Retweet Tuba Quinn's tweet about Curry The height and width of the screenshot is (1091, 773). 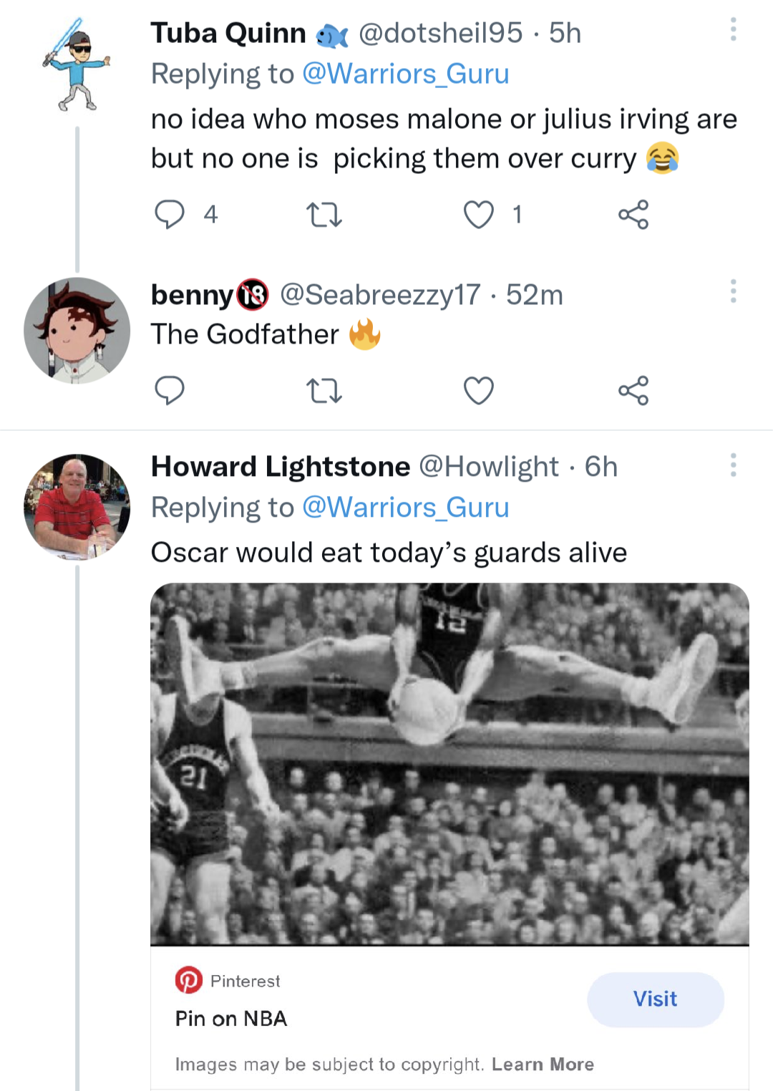click(324, 214)
